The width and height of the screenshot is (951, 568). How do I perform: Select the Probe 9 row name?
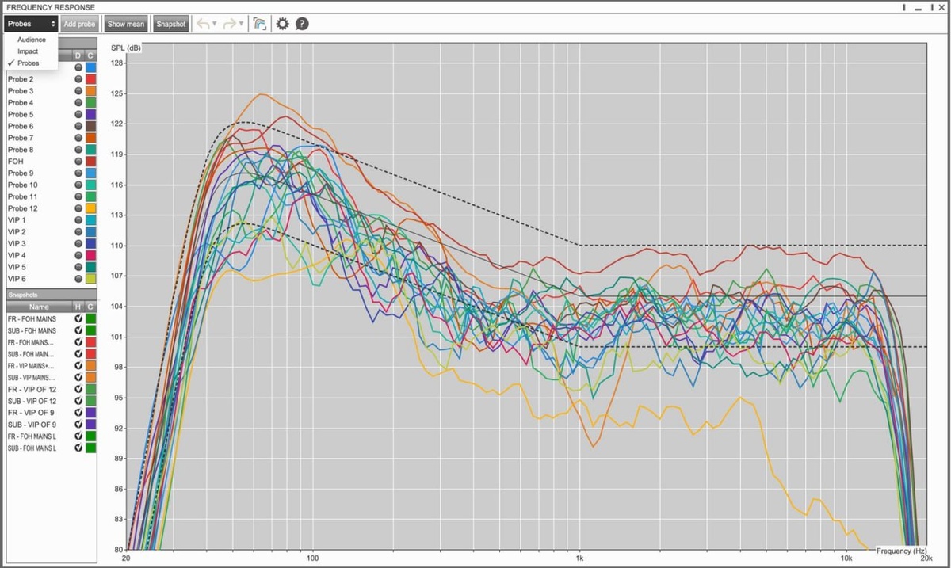[21, 173]
